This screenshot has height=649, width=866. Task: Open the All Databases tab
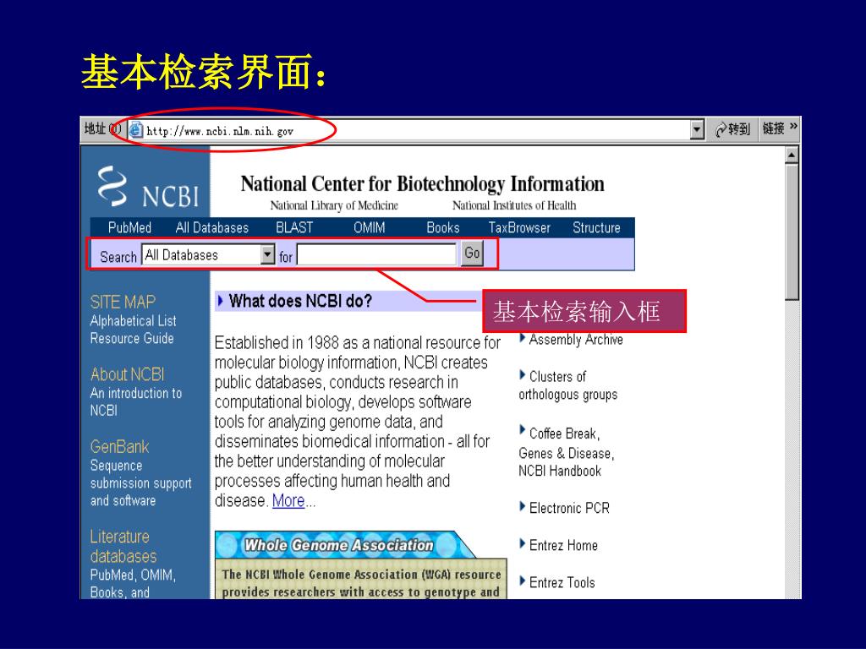pos(212,227)
